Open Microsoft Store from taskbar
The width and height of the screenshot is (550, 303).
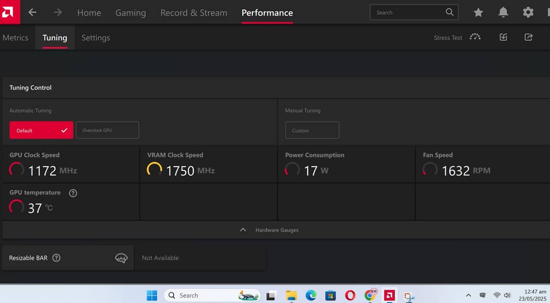330,295
